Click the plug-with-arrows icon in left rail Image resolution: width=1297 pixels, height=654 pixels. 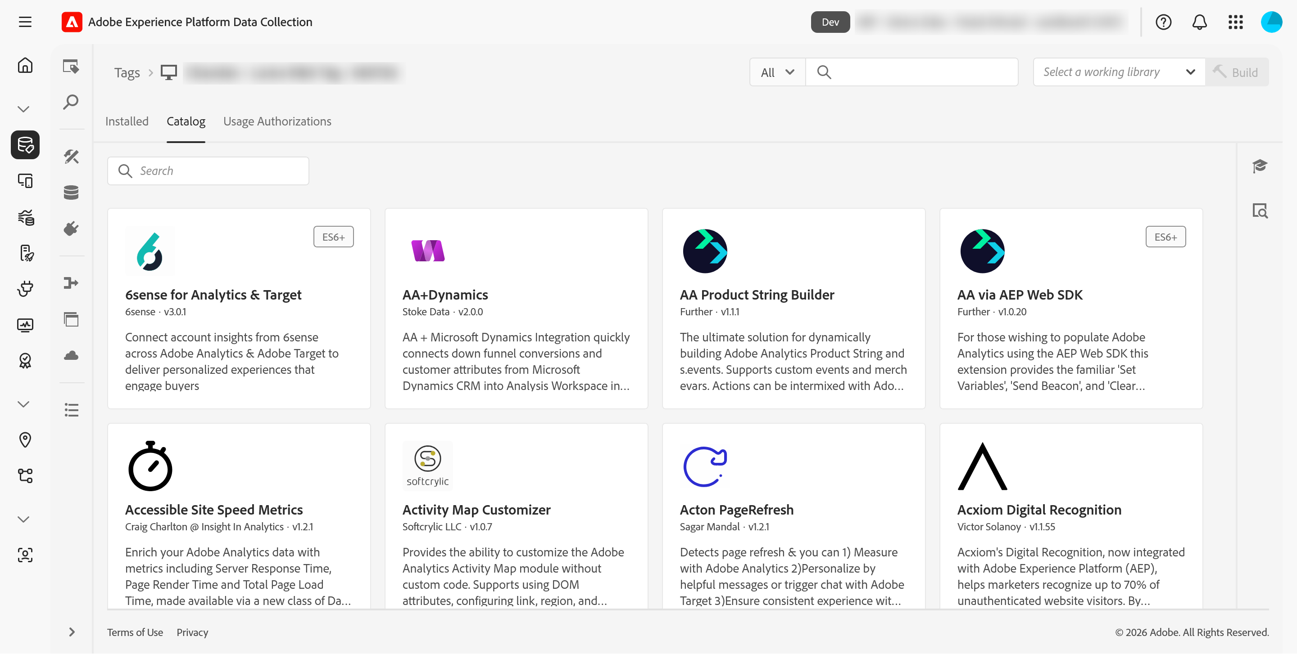tap(25, 289)
